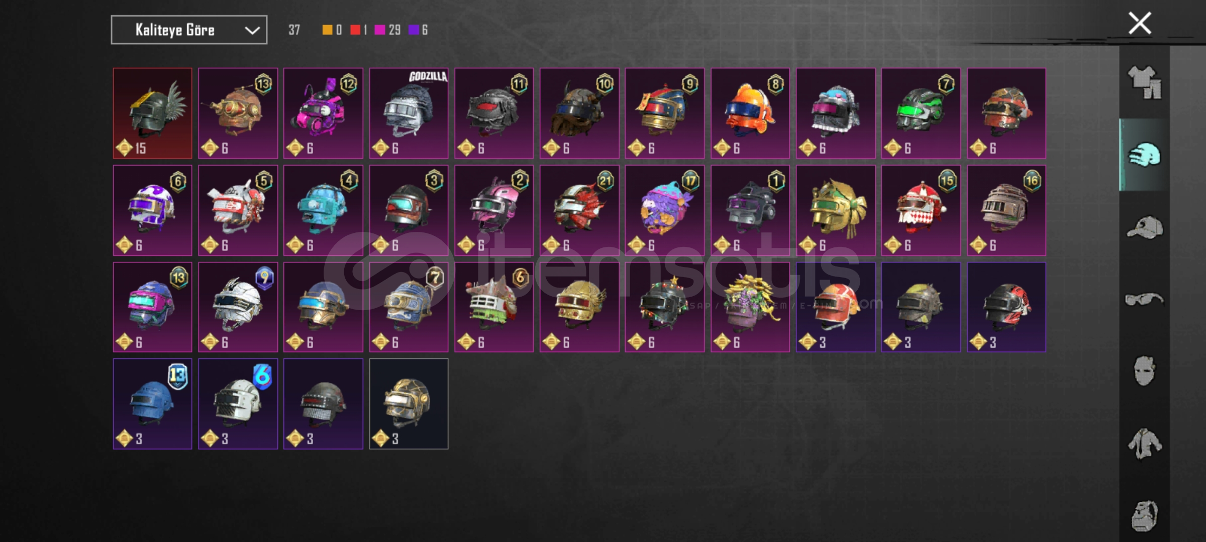
Task: Select the golden helmet with bow
Action: [x=836, y=210]
